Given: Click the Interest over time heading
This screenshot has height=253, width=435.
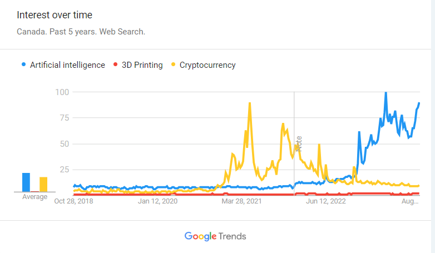Looking at the screenshot, I should click(55, 15).
